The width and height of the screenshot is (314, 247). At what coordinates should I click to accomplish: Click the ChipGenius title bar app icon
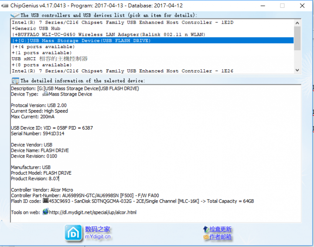tap(5, 6)
